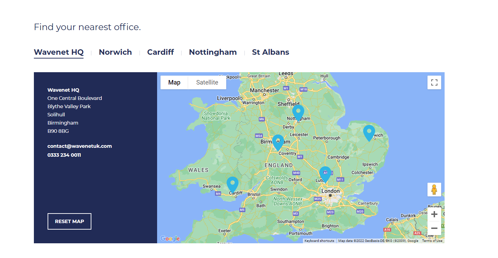This screenshot has height=258, width=498.
Task: Click the contact@wavenetuk.com email link
Action: click(80, 146)
